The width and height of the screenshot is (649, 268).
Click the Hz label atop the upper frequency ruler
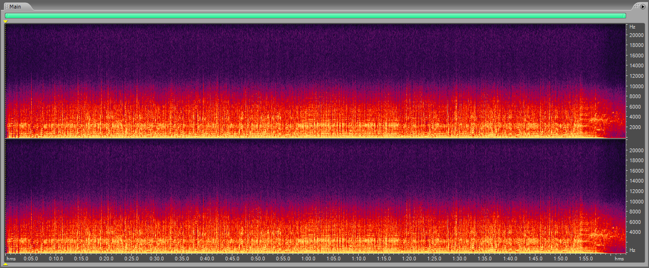(x=632, y=27)
